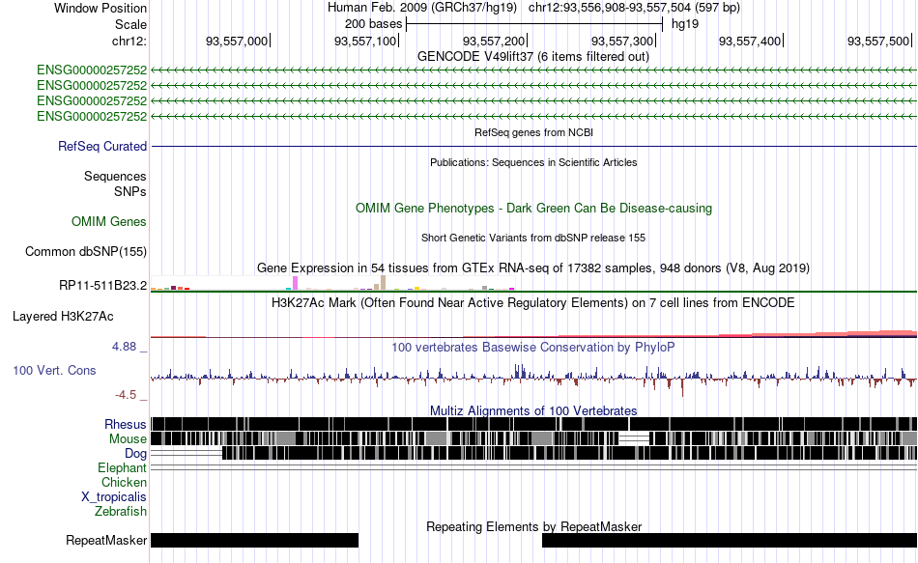
Task: Open Repeating Elements by RepeatMasker title
Action: 533,526
